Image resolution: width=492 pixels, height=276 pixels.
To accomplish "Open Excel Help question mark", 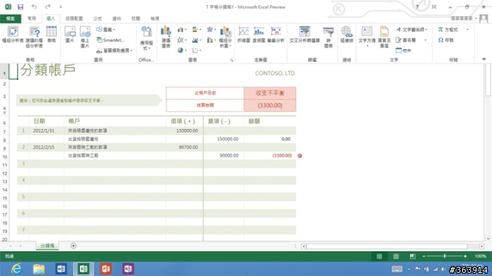I will click(x=417, y=7).
